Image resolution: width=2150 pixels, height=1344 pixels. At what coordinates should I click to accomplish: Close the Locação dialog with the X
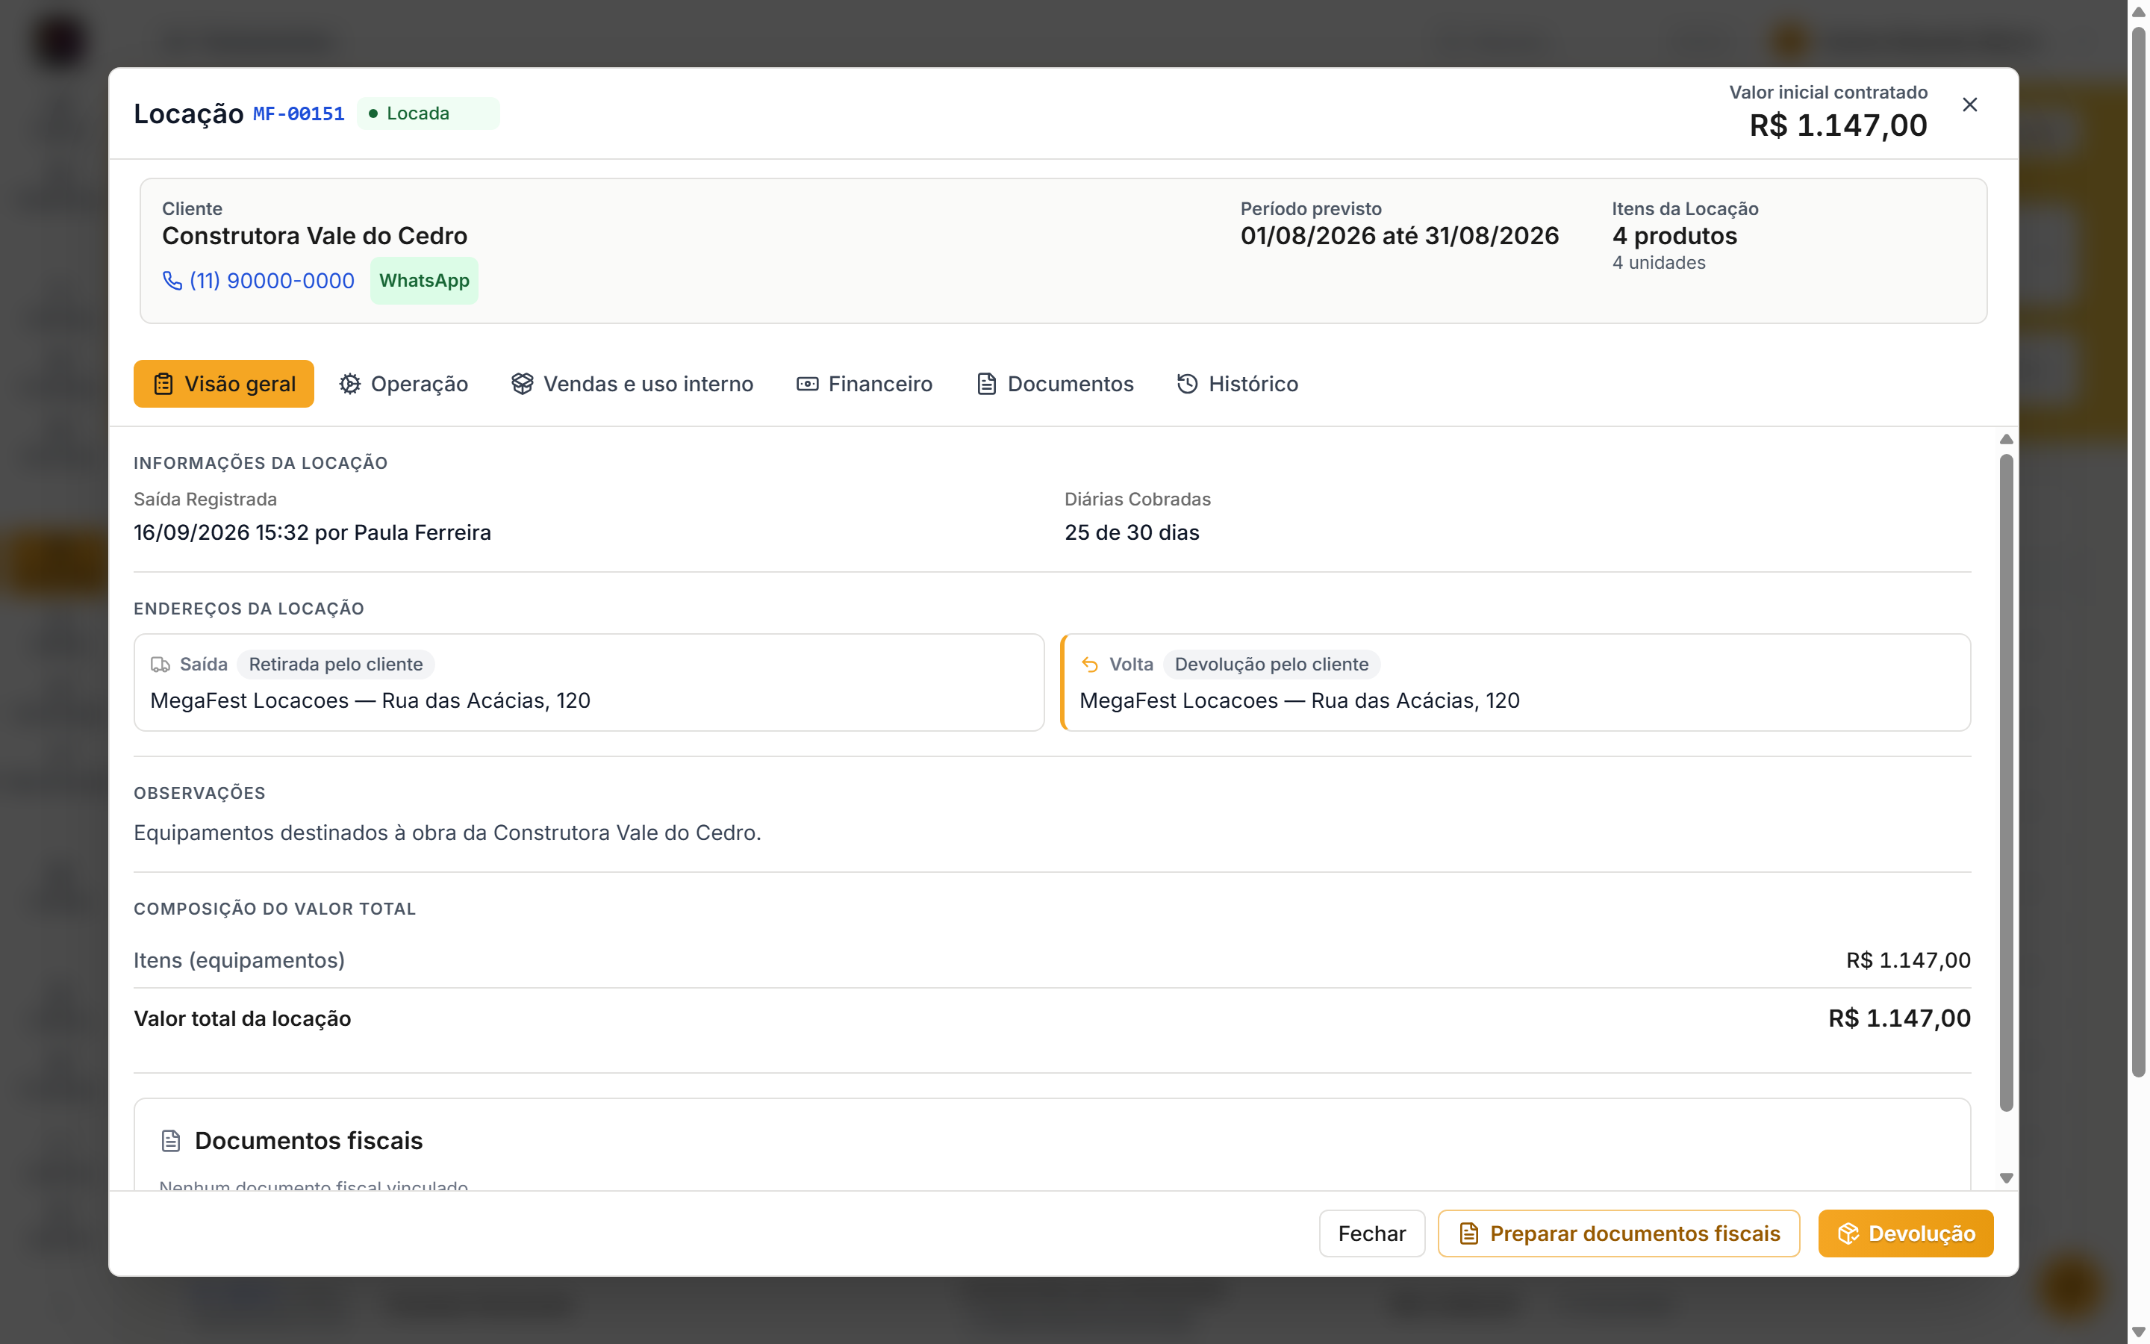point(1969,105)
